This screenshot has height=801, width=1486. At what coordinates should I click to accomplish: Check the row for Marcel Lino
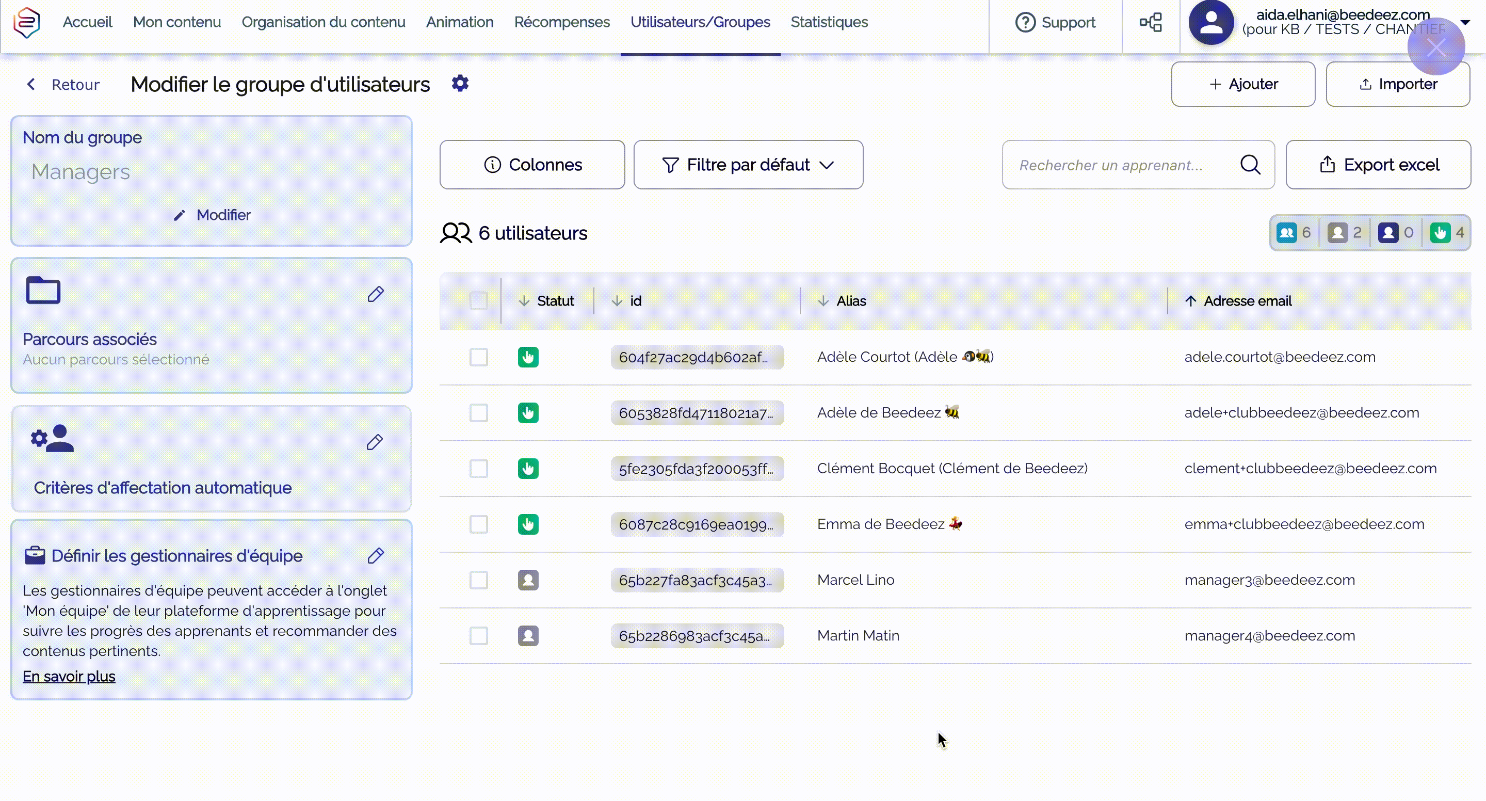click(478, 580)
